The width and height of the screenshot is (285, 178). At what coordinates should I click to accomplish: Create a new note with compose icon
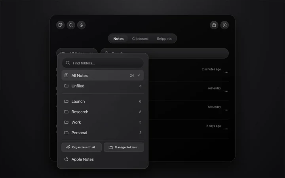click(60, 25)
